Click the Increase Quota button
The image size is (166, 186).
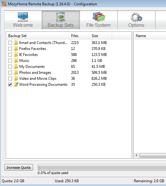click(19, 167)
